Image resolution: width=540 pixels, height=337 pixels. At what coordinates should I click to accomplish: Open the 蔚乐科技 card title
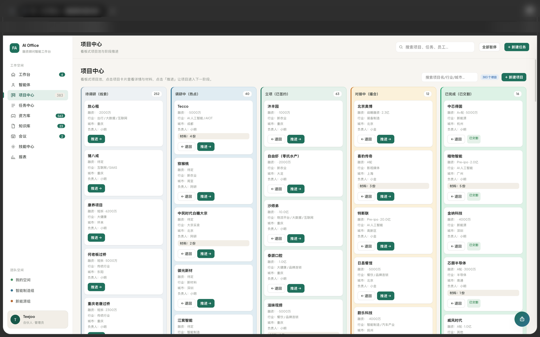point(365,313)
